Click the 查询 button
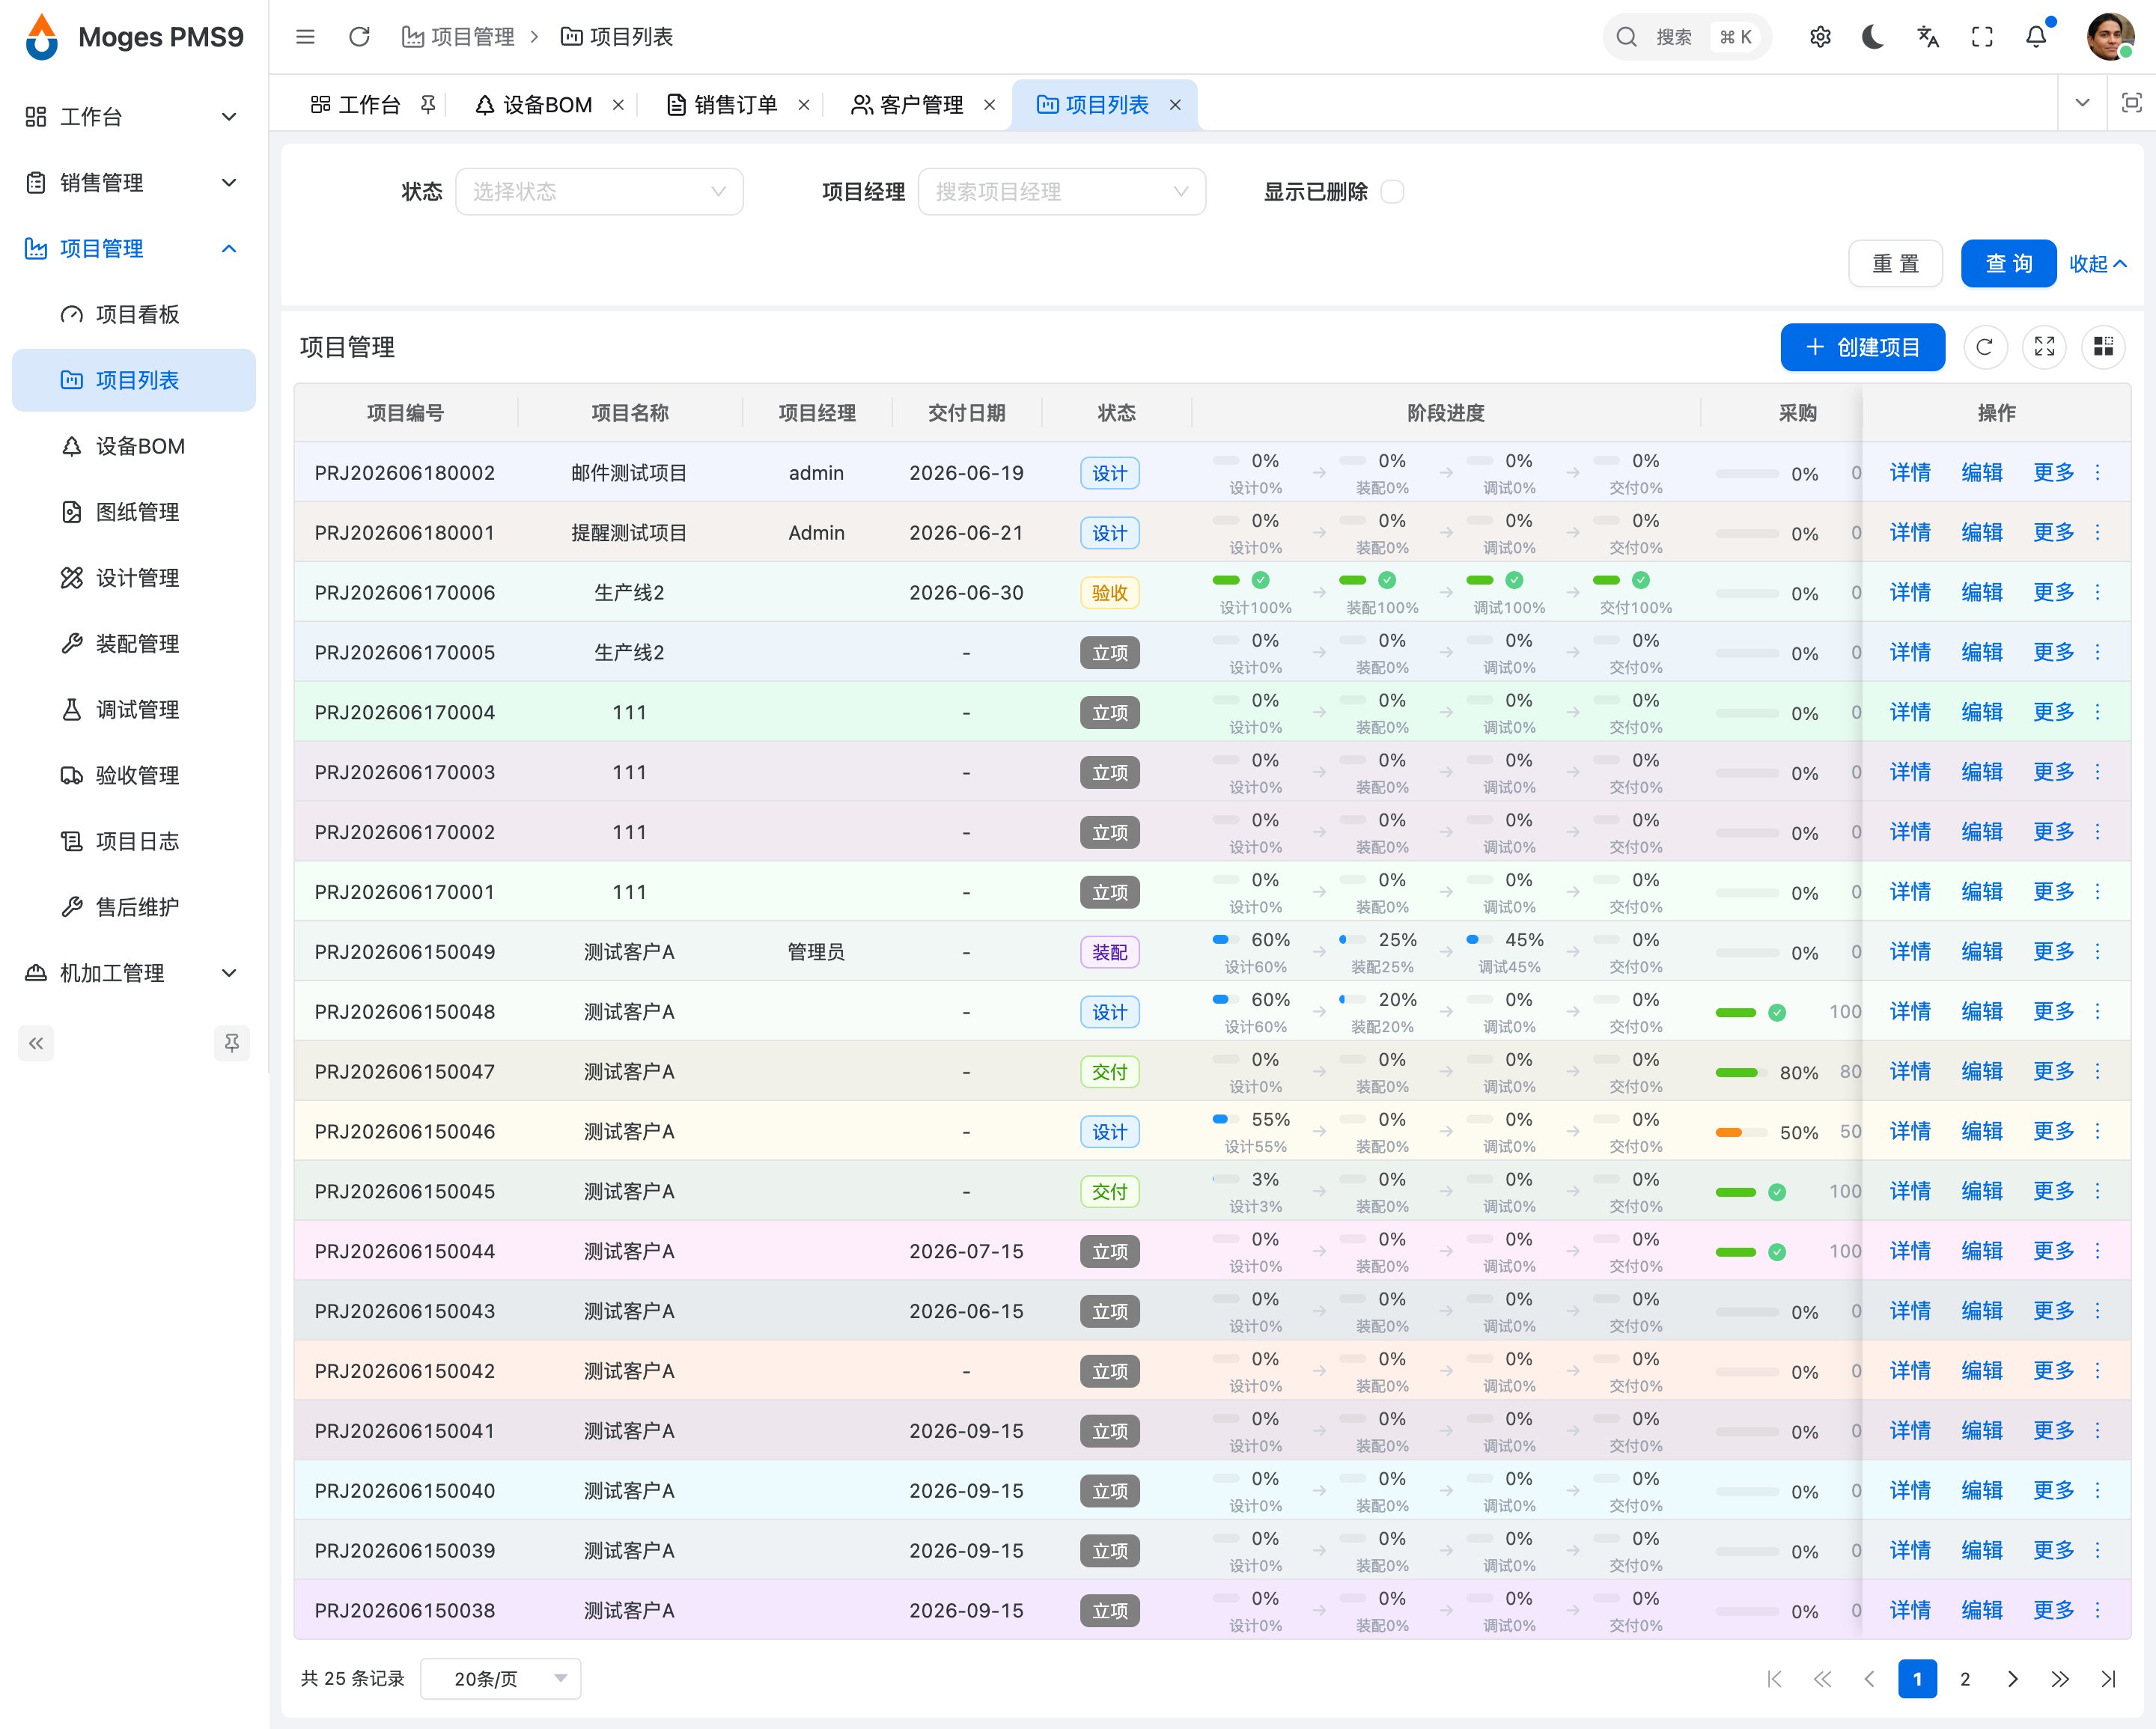The height and width of the screenshot is (1729, 2156). (x=2008, y=264)
